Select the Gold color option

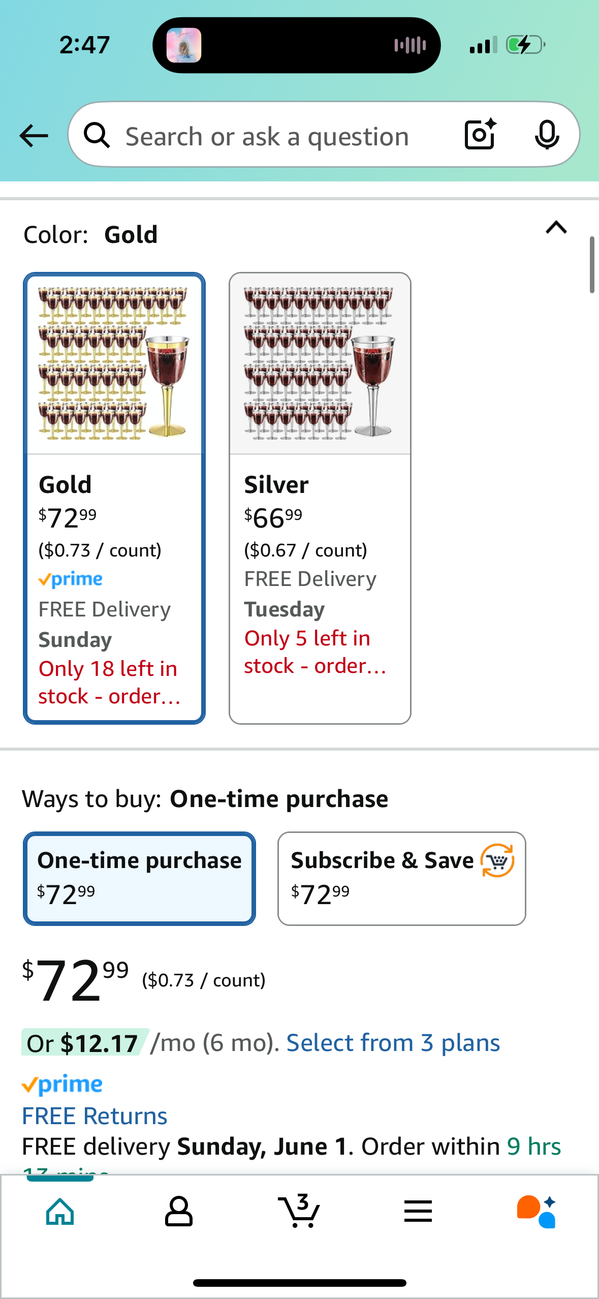coord(114,498)
